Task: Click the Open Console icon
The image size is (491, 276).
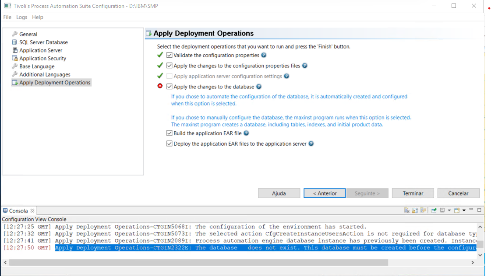Action: click(x=457, y=210)
